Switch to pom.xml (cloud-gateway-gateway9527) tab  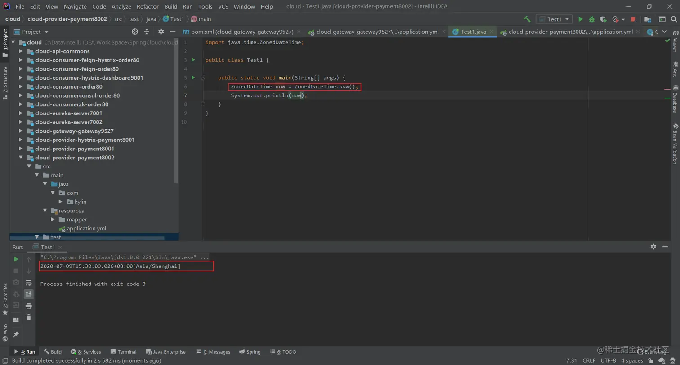click(x=242, y=32)
